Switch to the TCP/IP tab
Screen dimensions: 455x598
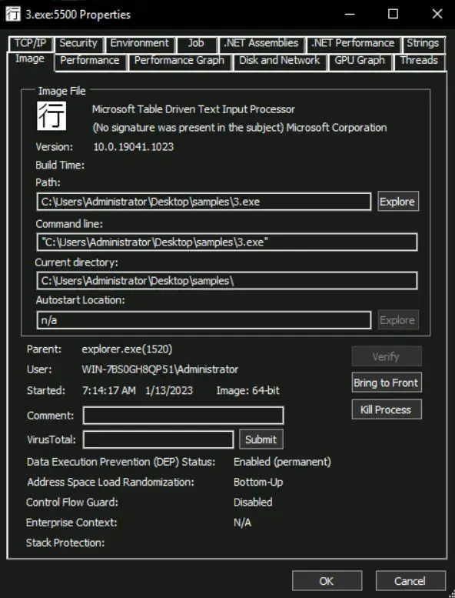[x=31, y=43]
